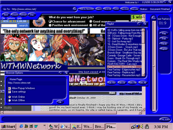Click the Play button in the player
This screenshot has width=173, height=130.
point(164,34)
